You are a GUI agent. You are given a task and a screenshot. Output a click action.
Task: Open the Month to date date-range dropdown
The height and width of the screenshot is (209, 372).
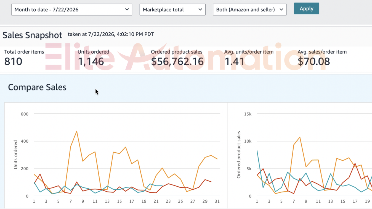click(71, 10)
